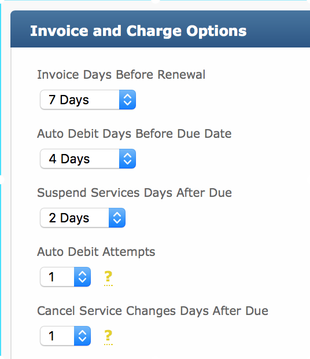310x359 pixels.
Task: Open Cancel Service Changes Days After Due dropdown
Action: click(65, 336)
